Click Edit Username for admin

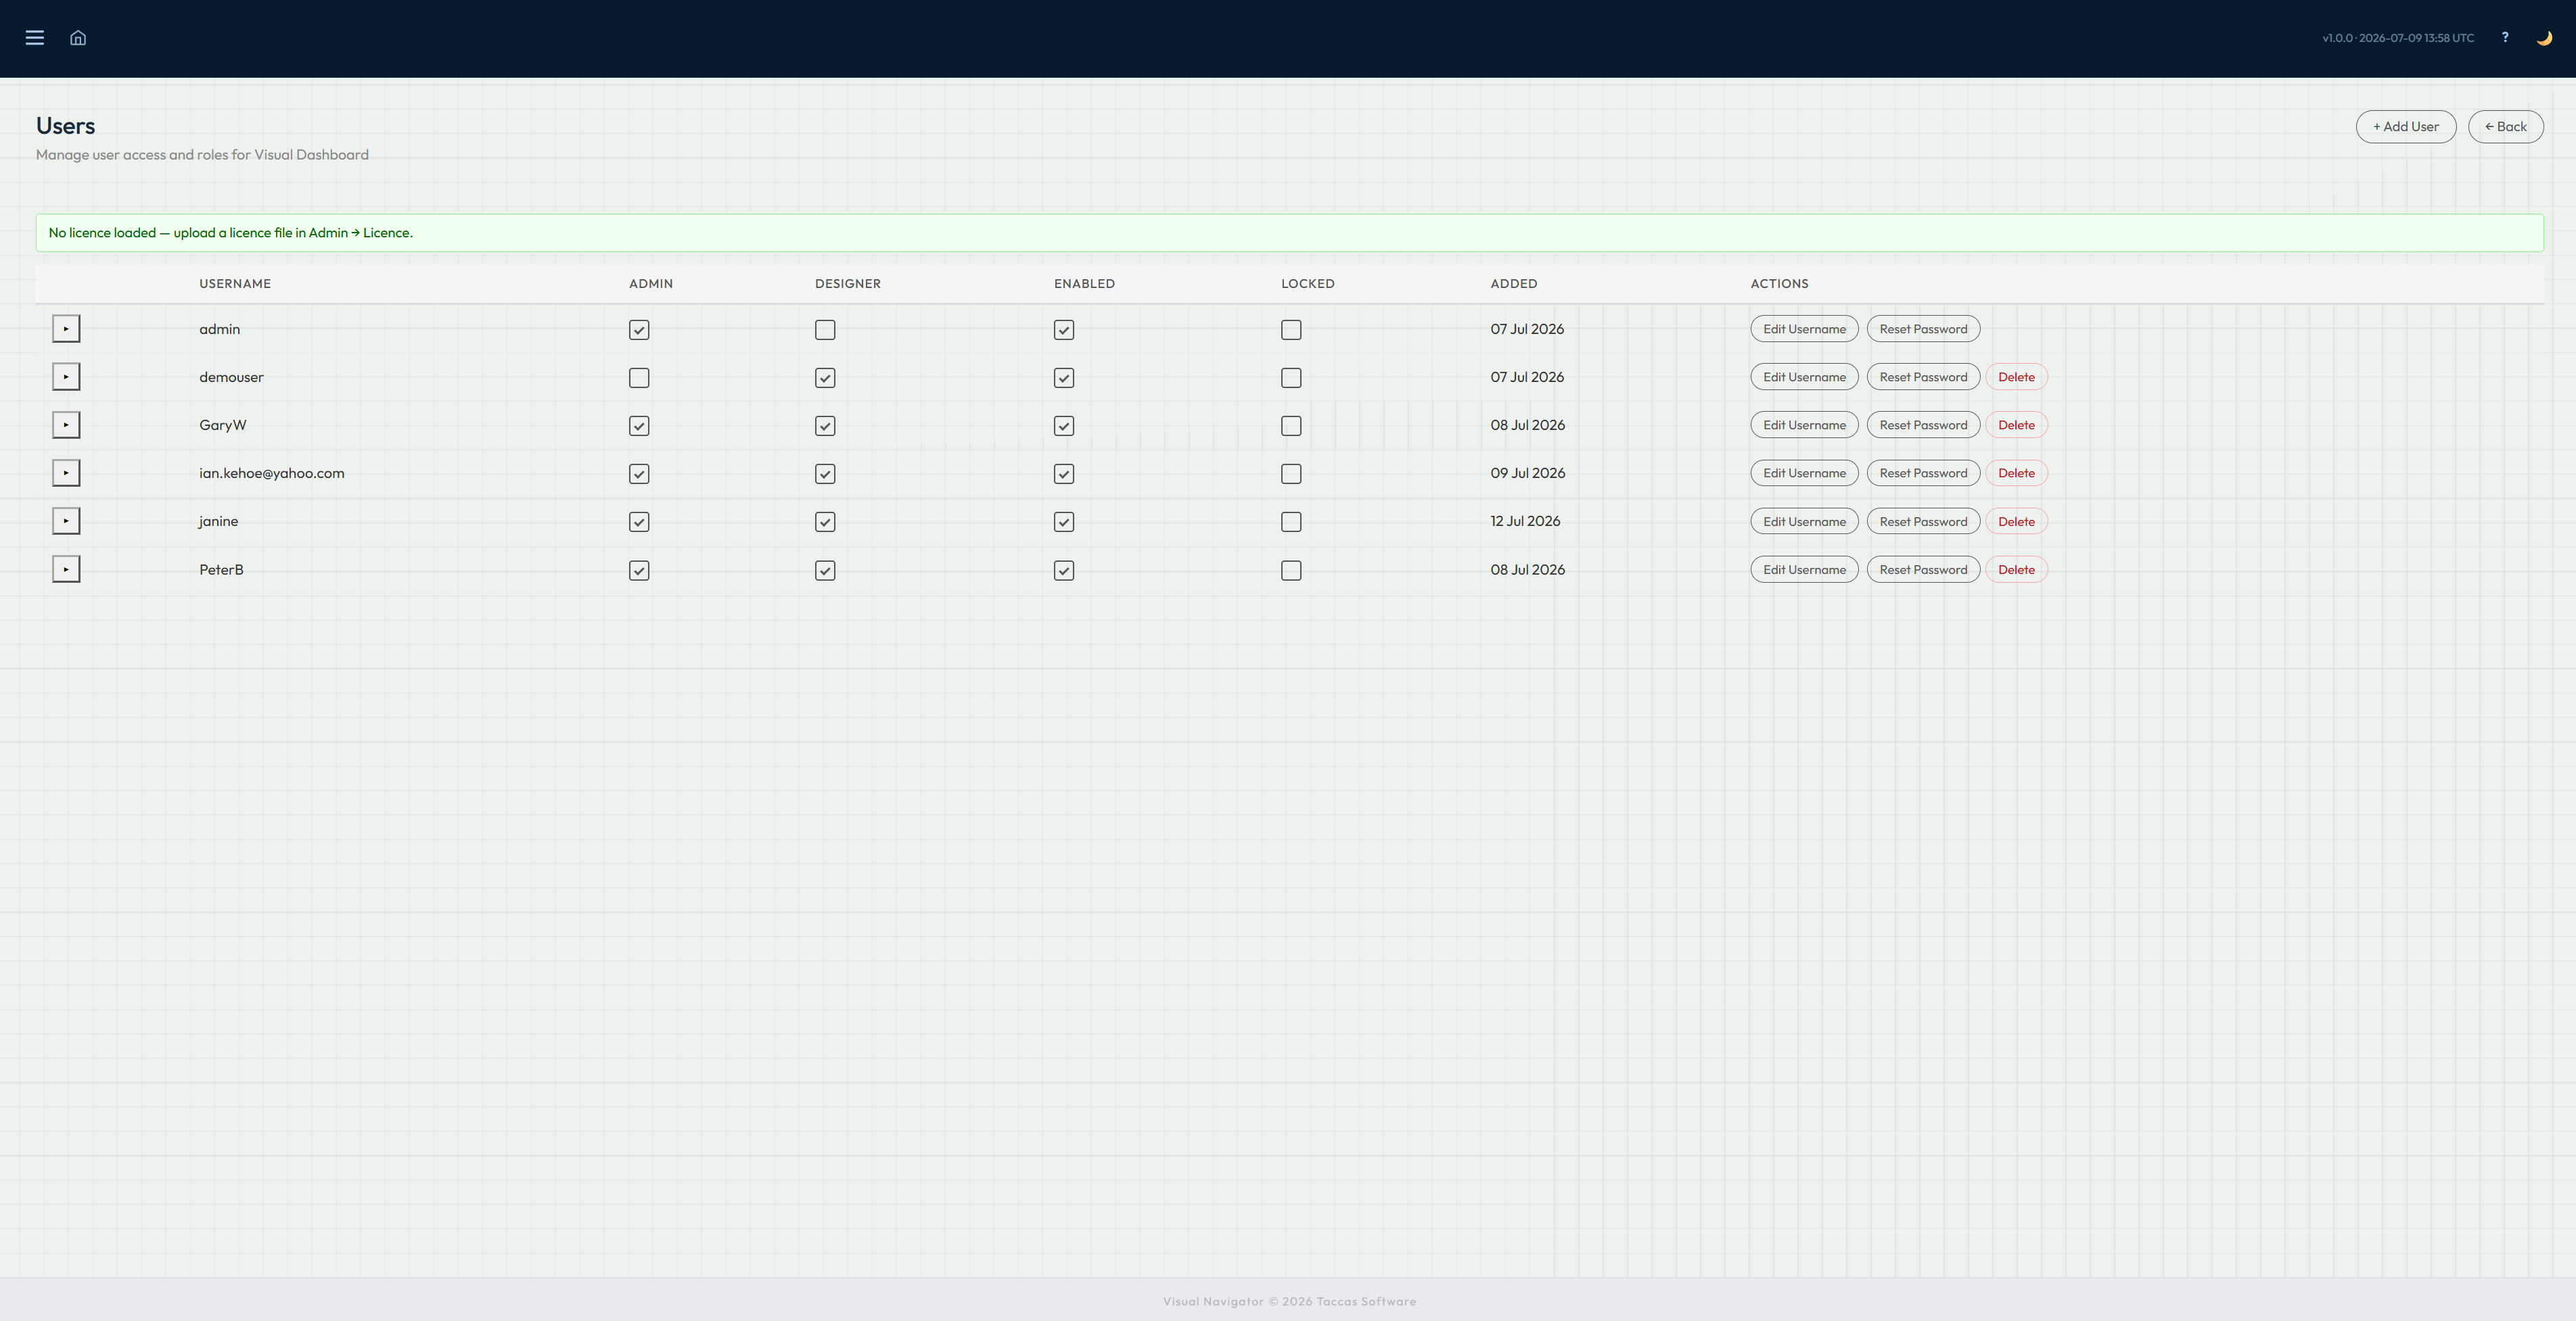click(x=1804, y=329)
